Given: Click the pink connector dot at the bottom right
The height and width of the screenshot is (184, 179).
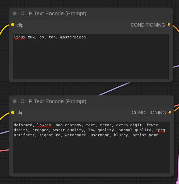Looking at the screenshot, I should (178, 182).
